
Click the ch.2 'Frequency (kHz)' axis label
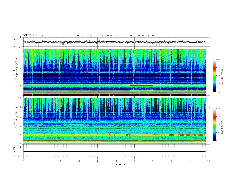[17, 117]
